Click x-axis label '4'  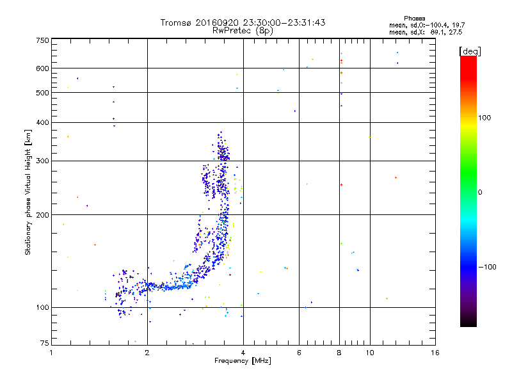pos(243,353)
